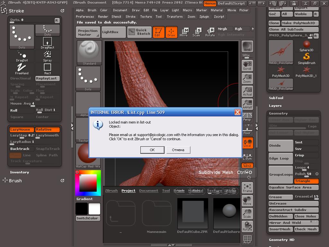
Task: Choose the DragDot stroke type
Action: [x=22, y=56]
